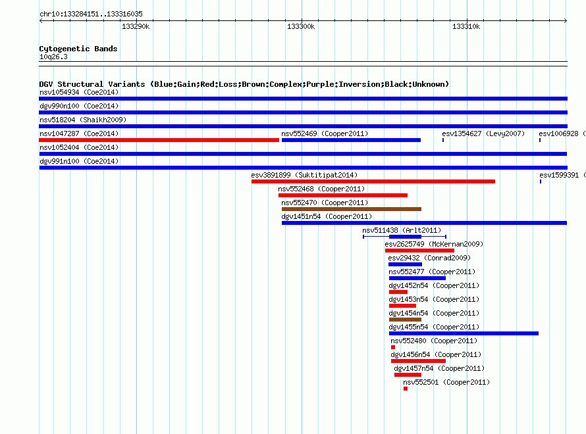Image resolution: width=586 pixels, height=434 pixels.
Task: Select the red bar under esv2625749
Action: (x=419, y=251)
